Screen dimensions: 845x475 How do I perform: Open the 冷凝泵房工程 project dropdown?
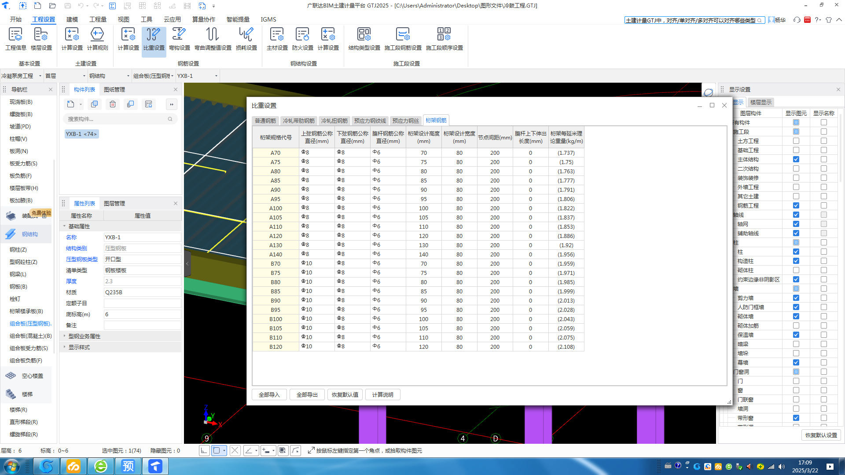tap(22, 76)
